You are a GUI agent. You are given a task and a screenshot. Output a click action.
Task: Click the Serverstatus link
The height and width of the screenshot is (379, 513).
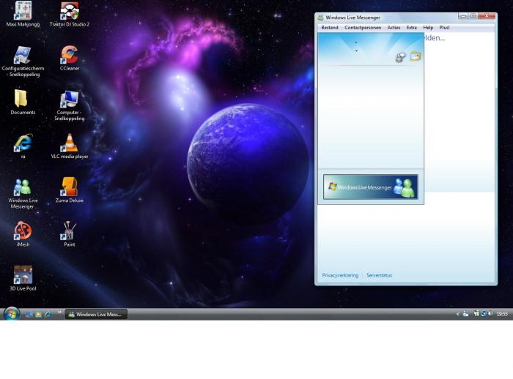tap(379, 275)
